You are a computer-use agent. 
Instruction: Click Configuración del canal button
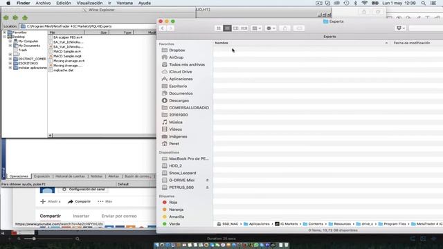tap(83, 189)
